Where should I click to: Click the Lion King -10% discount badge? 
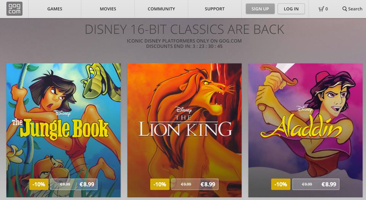[160, 184]
